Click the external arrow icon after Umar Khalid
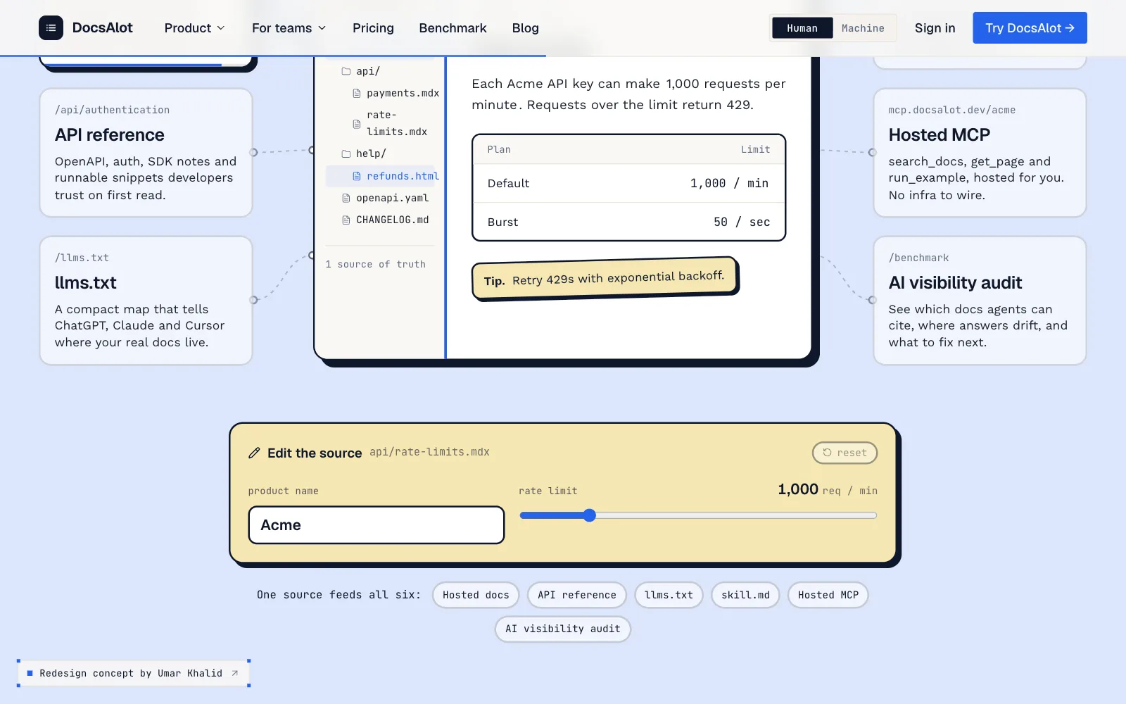 point(235,673)
